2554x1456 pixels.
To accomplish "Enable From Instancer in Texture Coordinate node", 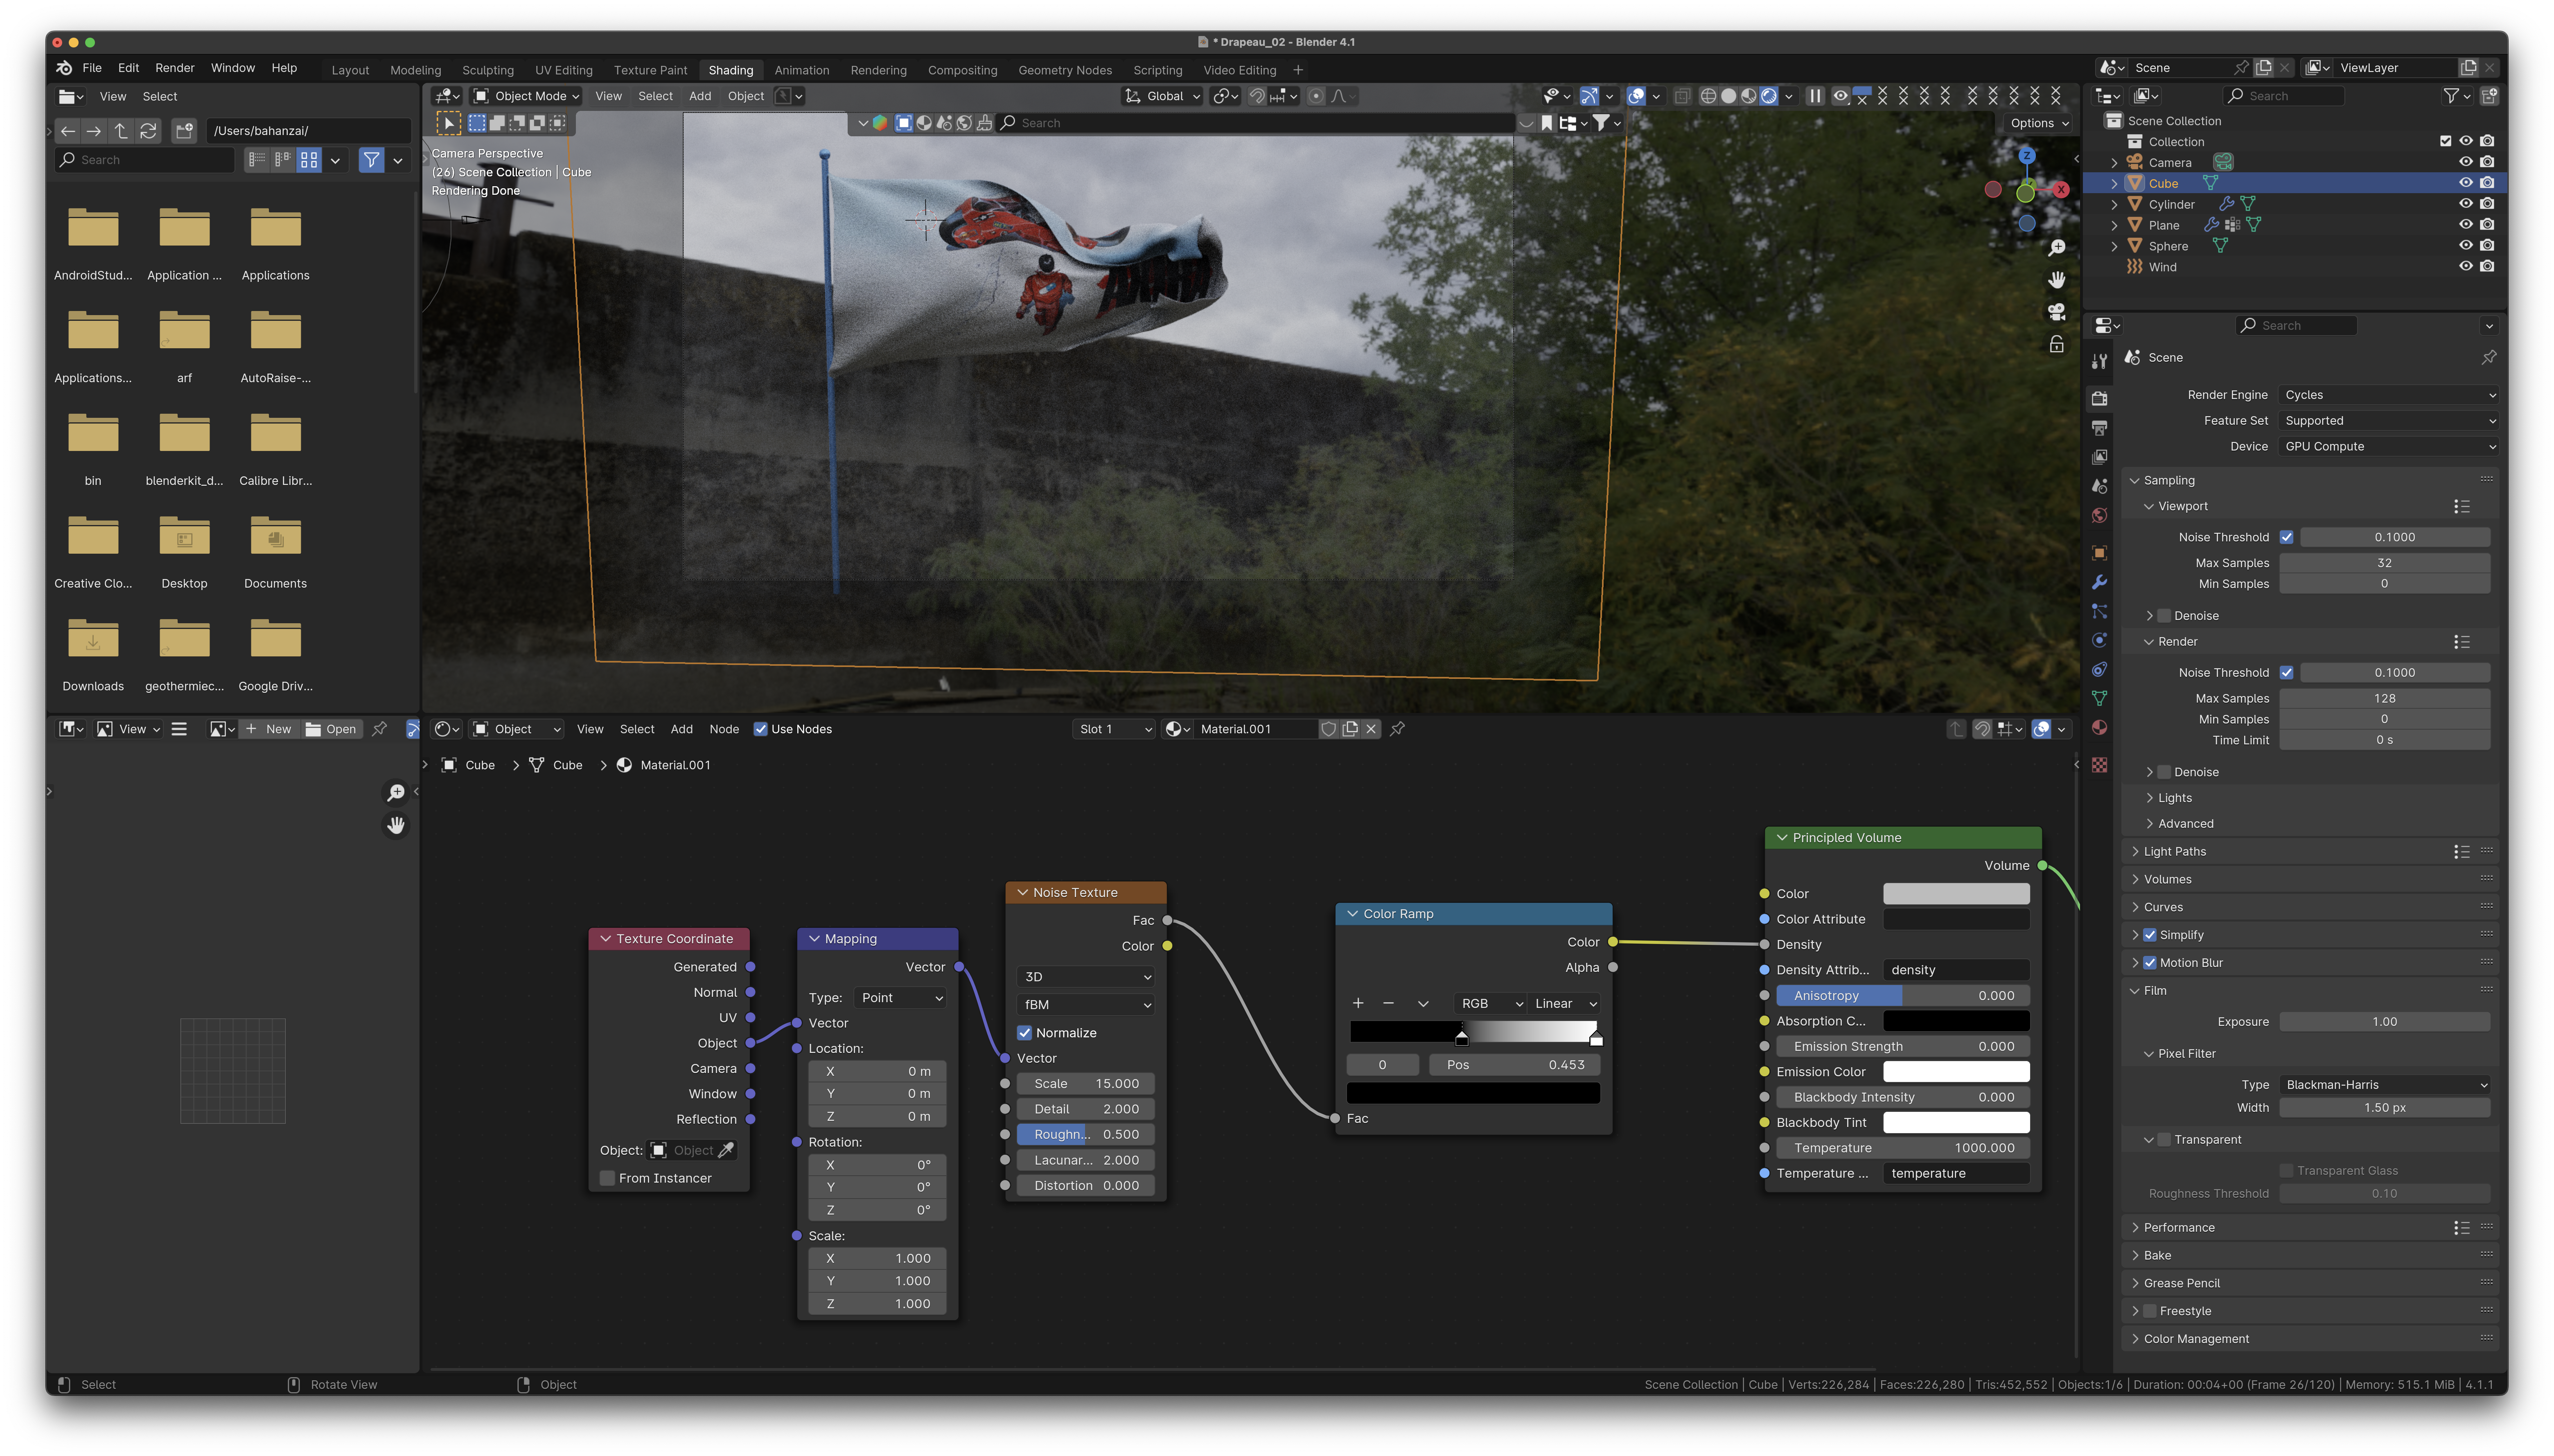I will coord(607,1178).
